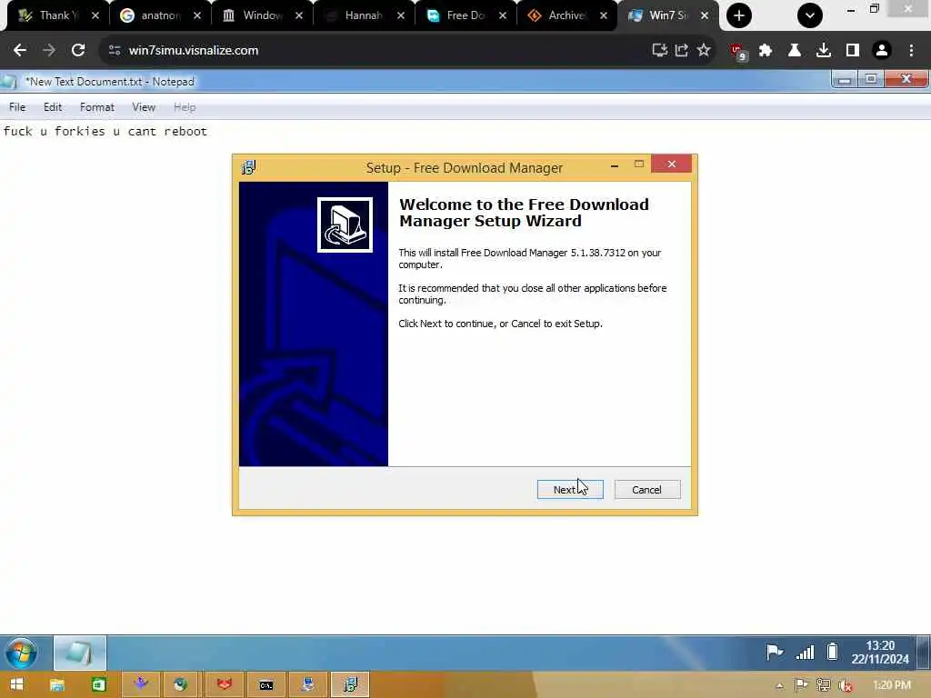Open the network signal bars tray icon
Screen dimensions: 931x698
(x=805, y=653)
